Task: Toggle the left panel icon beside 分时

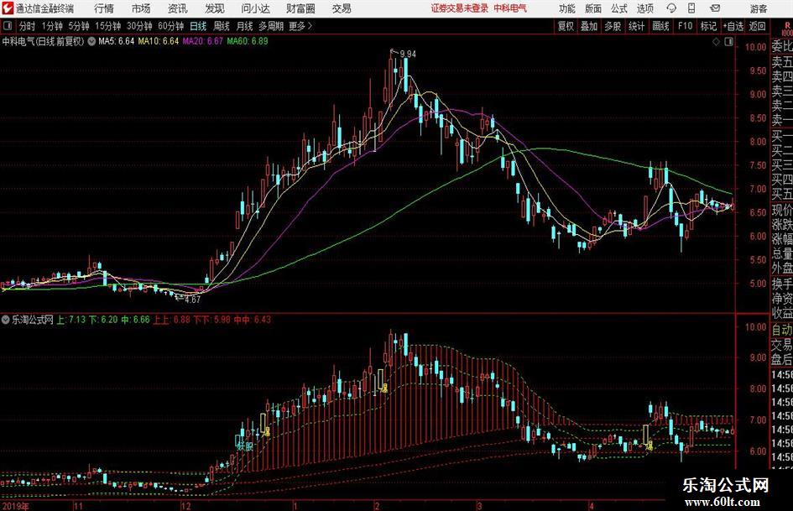Action: (7, 26)
